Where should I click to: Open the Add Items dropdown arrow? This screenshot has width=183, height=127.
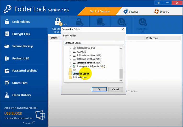click(65, 25)
